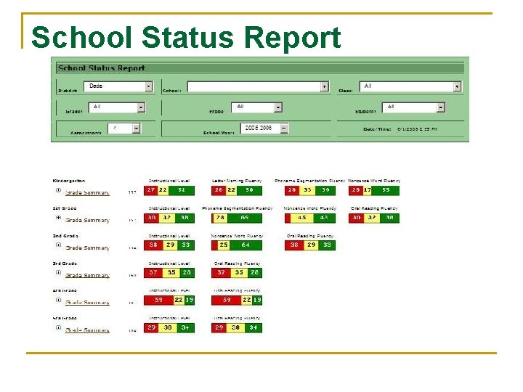This screenshot has height=392, width=523.
Task: Click green 34 in last Oral Reading Fluency bar
Action: coord(254,328)
